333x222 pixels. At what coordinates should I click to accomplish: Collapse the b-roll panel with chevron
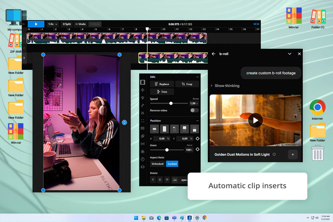click(x=289, y=54)
